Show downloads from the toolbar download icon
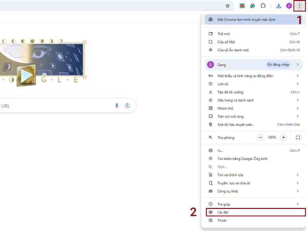 coord(279,6)
